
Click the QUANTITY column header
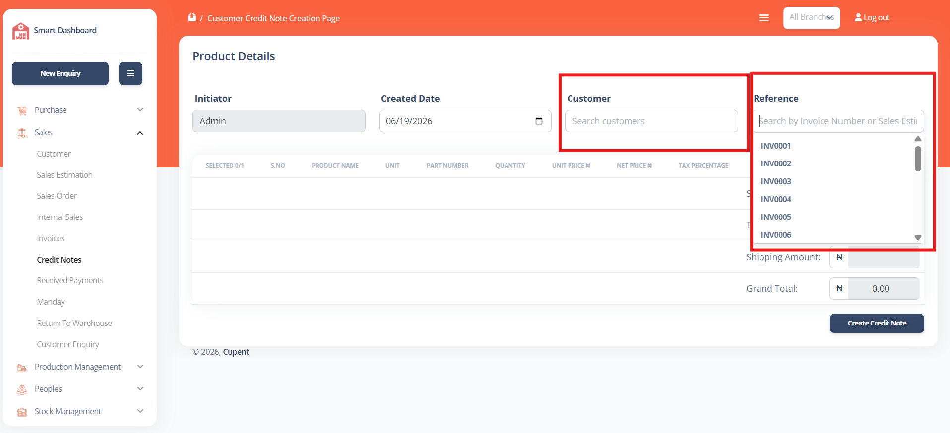[x=510, y=166]
